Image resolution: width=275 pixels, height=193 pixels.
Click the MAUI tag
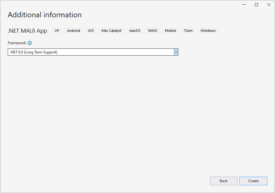point(153,31)
